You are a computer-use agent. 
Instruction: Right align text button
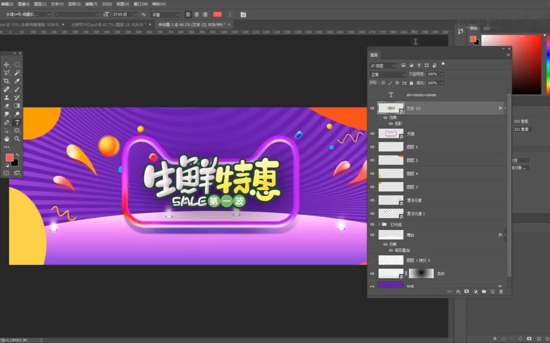click(x=205, y=15)
